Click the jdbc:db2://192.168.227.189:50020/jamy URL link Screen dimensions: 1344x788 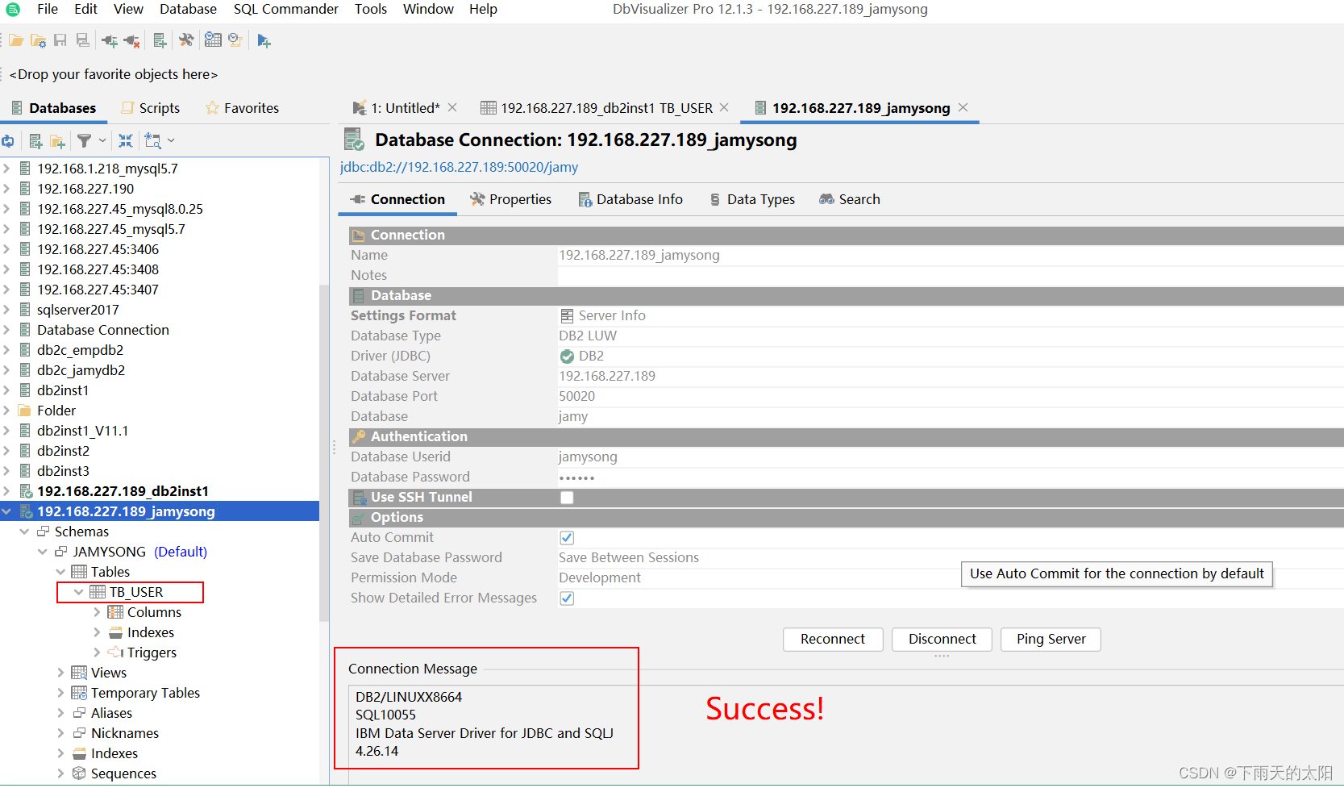(459, 167)
